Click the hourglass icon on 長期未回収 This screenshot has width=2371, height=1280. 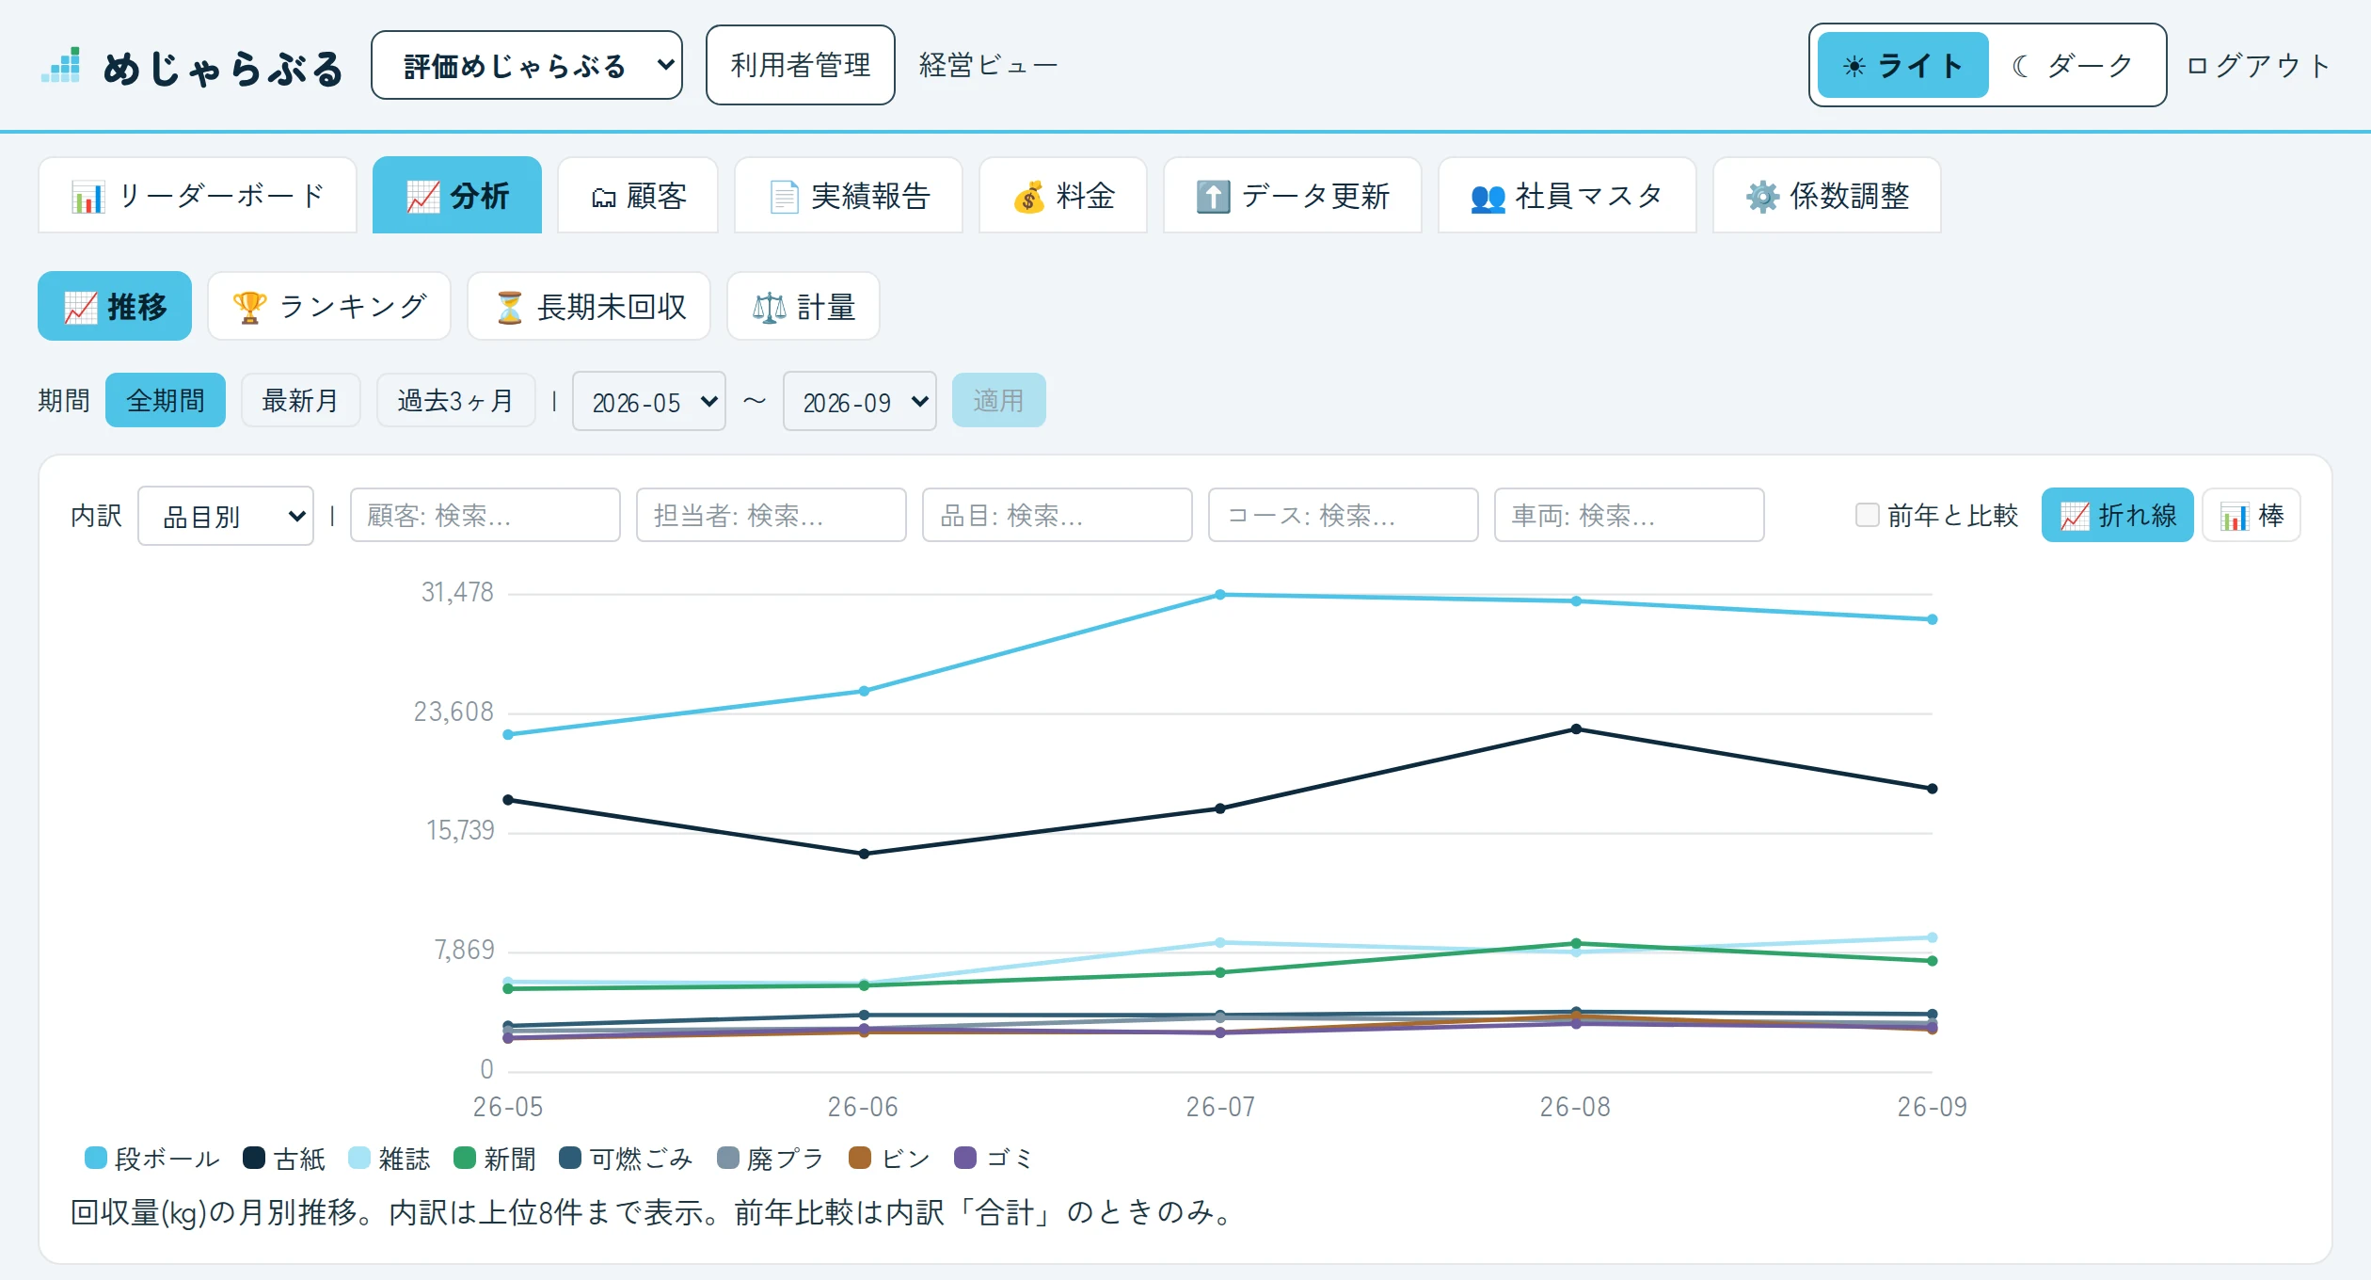coord(509,308)
